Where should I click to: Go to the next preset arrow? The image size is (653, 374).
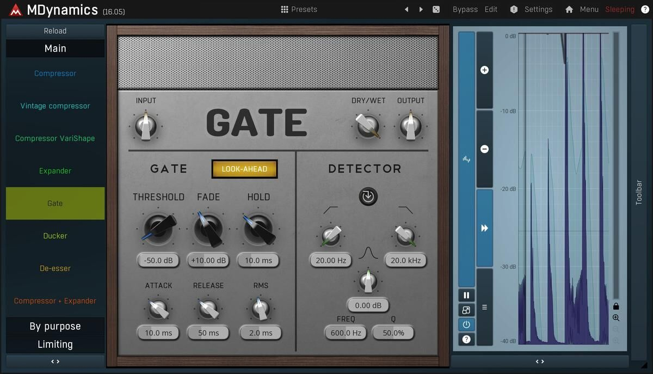point(421,9)
